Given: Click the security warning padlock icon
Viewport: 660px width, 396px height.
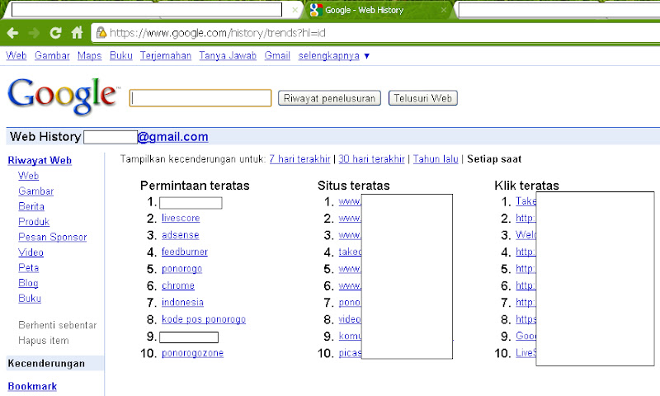Looking at the screenshot, I should click(101, 32).
